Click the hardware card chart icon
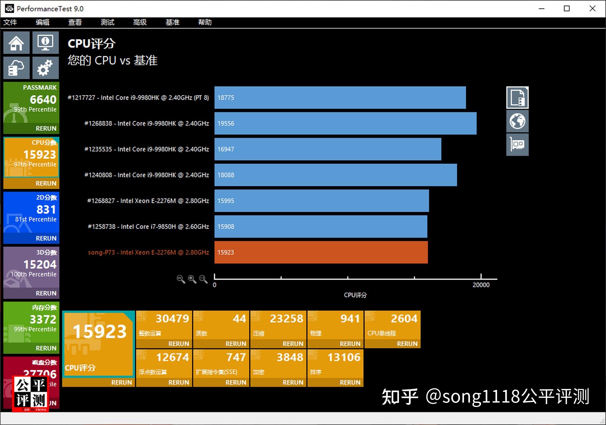Screen dimensions: 606x425 point(517,145)
